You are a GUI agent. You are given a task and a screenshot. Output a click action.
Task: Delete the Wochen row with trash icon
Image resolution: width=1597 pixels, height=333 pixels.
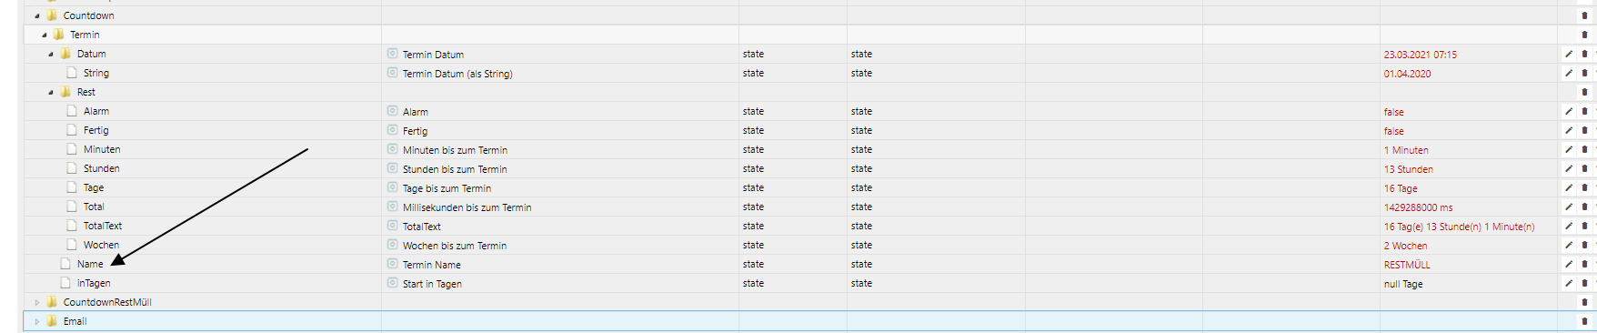pos(1584,246)
